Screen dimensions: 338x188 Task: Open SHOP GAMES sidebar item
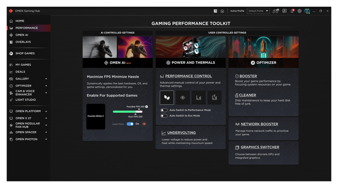coord(25,53)
